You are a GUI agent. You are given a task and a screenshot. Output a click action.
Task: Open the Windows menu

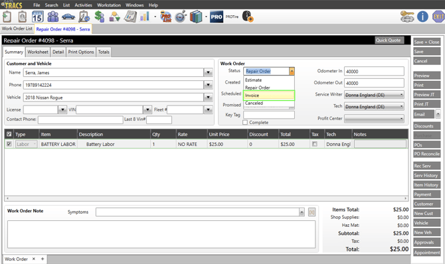coord(135,5)
